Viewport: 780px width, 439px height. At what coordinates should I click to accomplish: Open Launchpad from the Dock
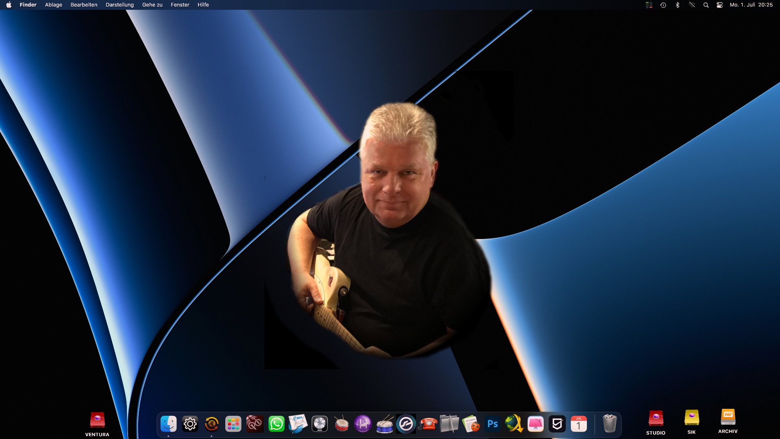(x=233, y=424)
